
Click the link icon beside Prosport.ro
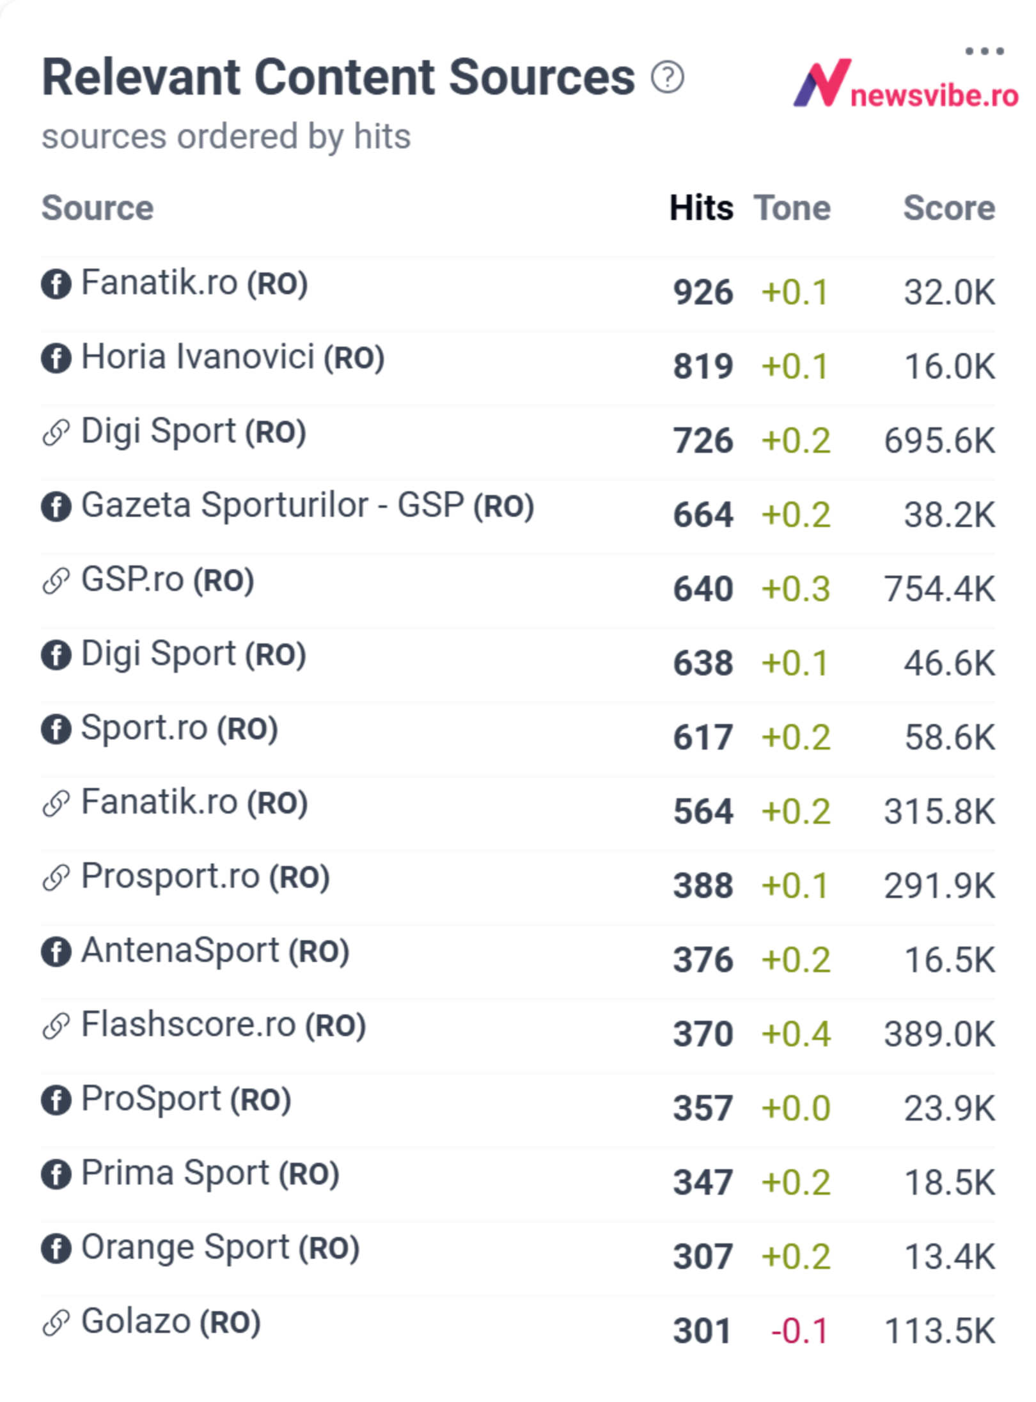pos(56,878)
